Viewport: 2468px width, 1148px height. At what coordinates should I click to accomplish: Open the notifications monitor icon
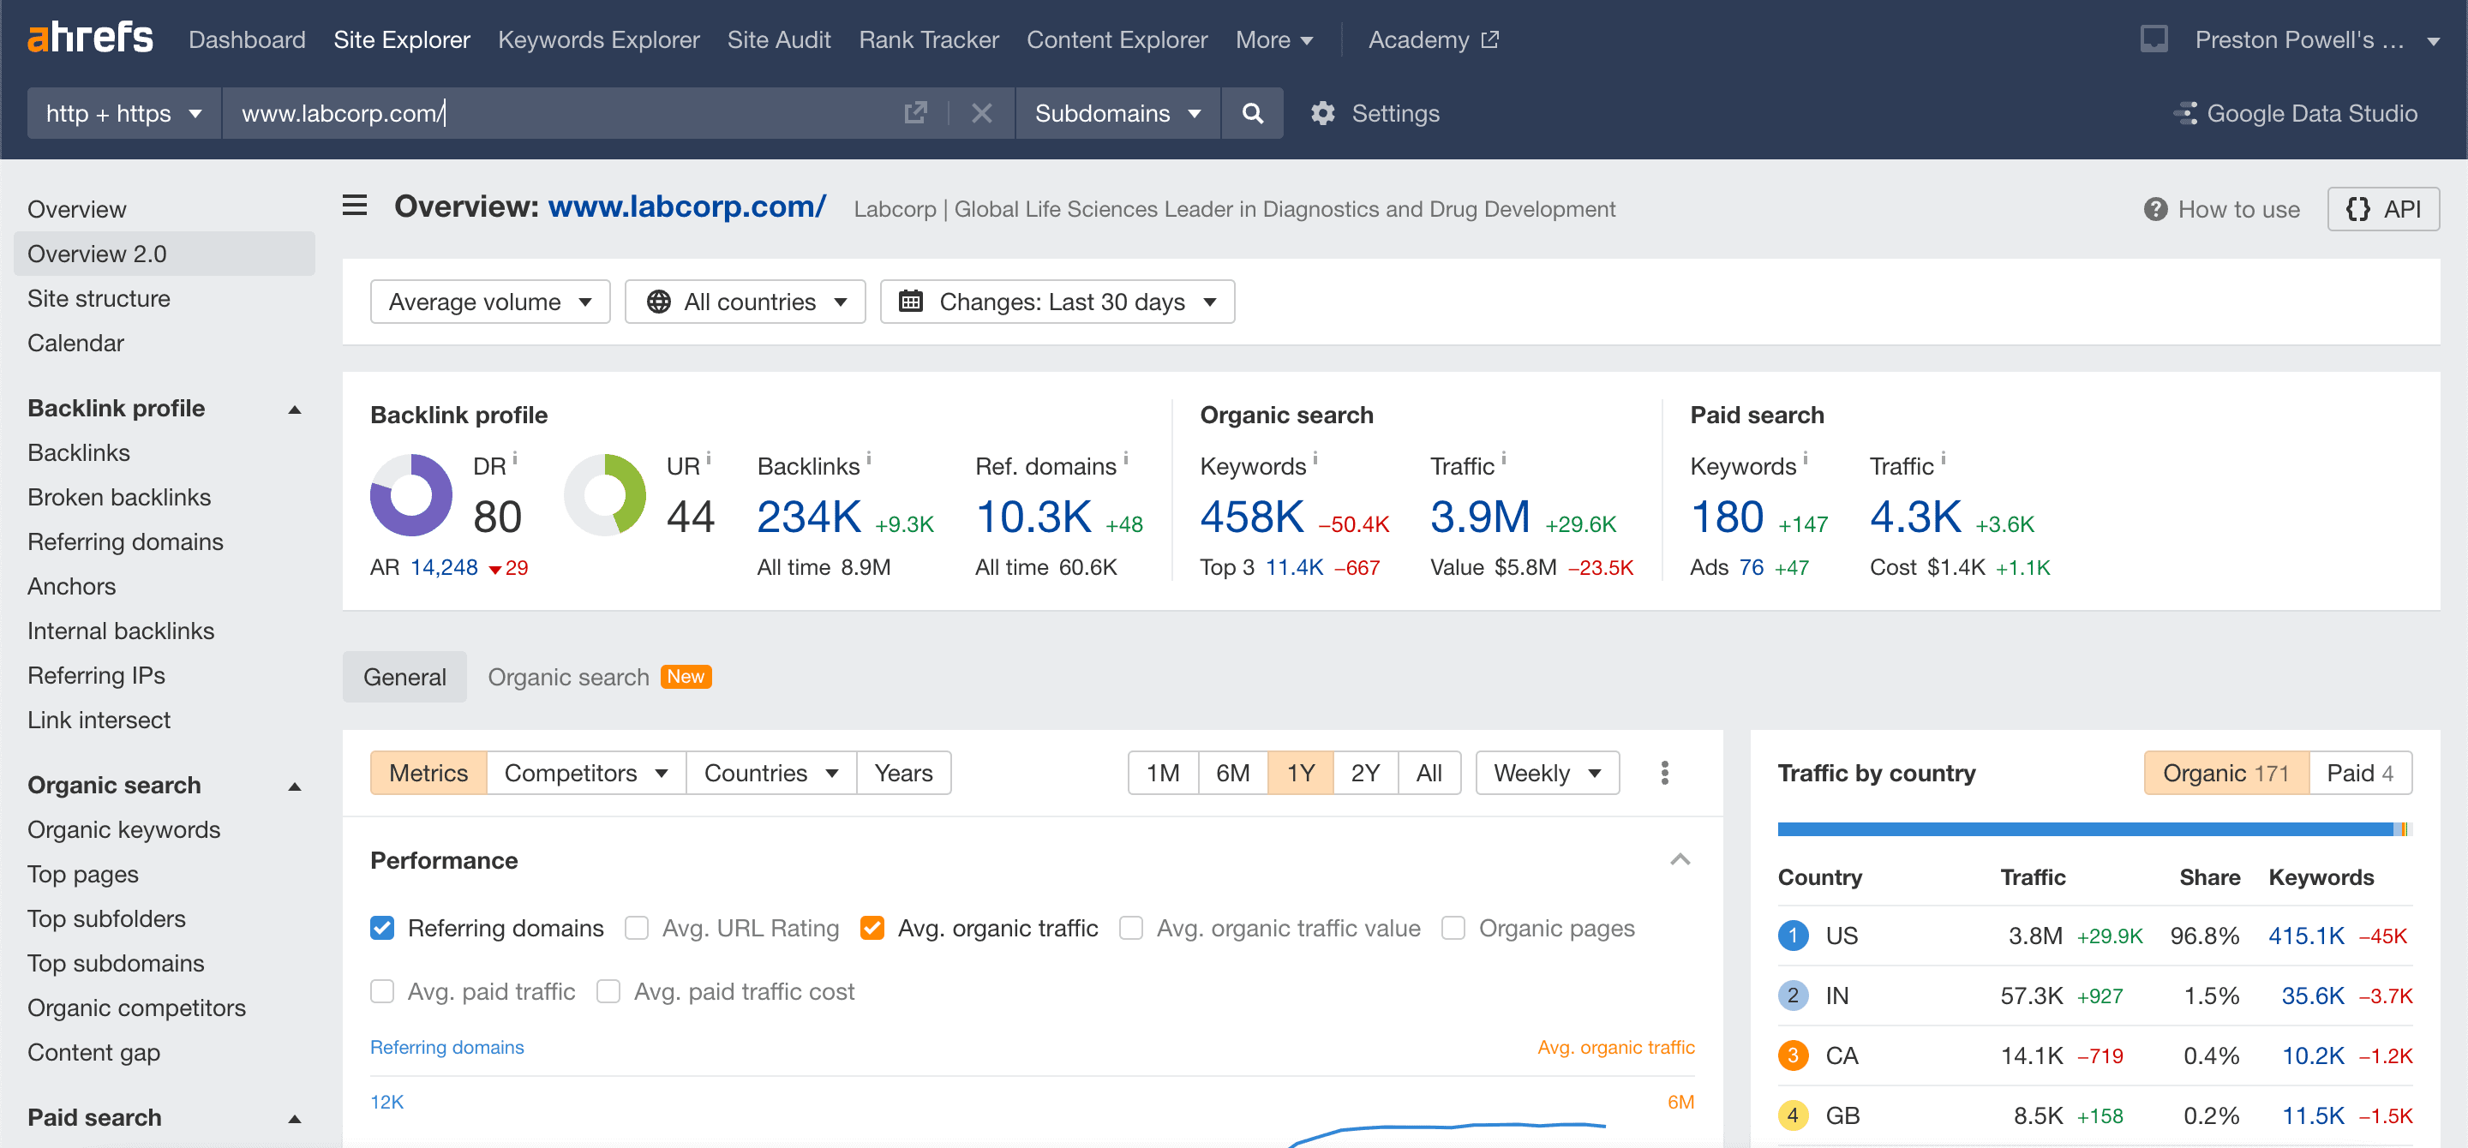(2154, 39)
